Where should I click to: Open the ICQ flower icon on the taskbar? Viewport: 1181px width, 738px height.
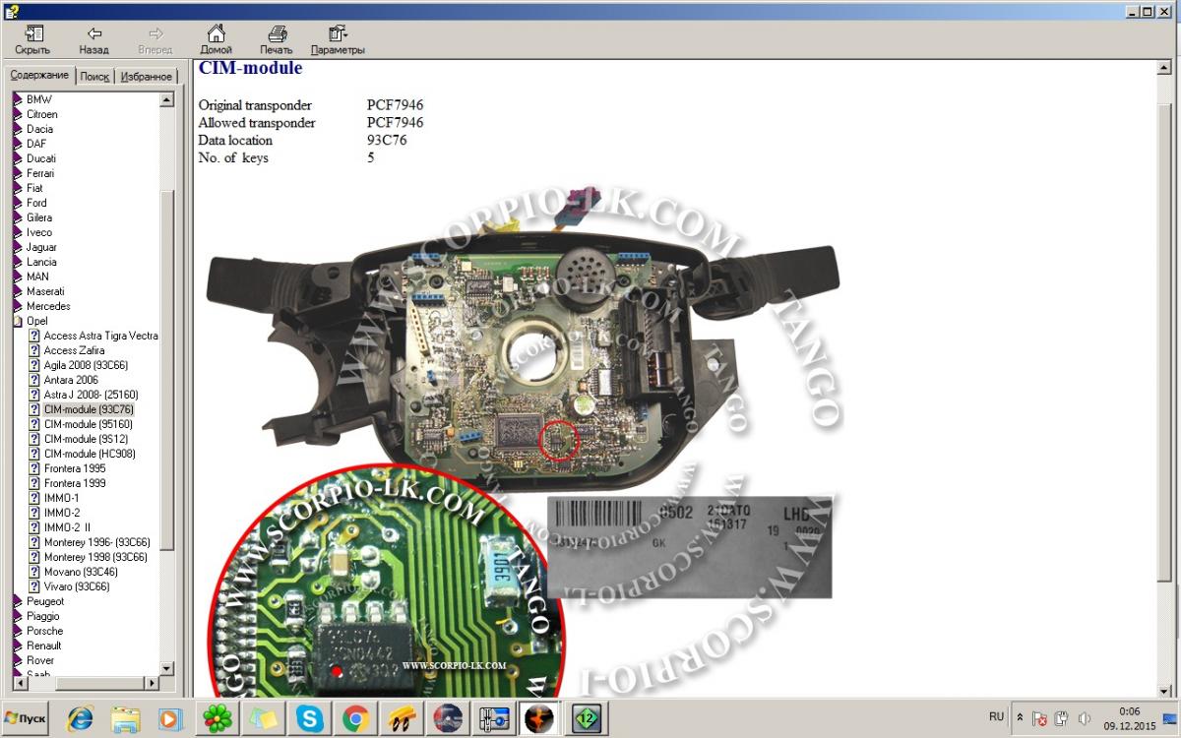(x=218, y=719)
